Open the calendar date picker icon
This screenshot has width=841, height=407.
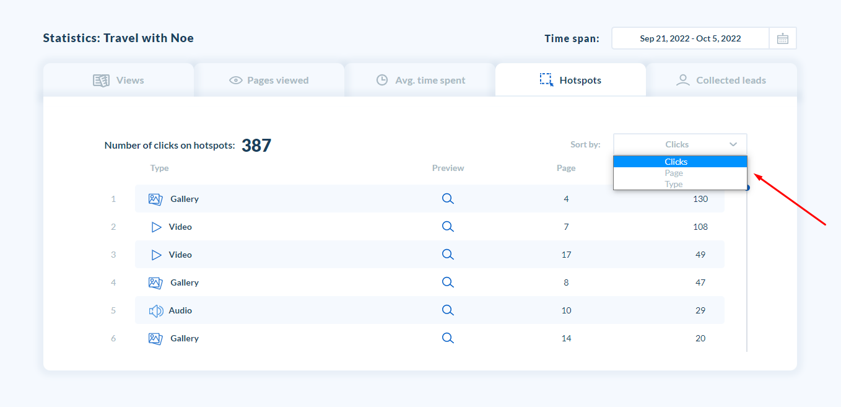pyautogui.click(x=783, y=38)
